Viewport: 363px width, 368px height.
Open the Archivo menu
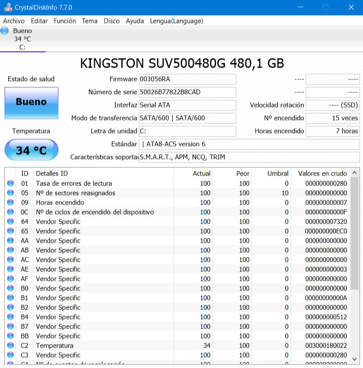coord(14,21)
